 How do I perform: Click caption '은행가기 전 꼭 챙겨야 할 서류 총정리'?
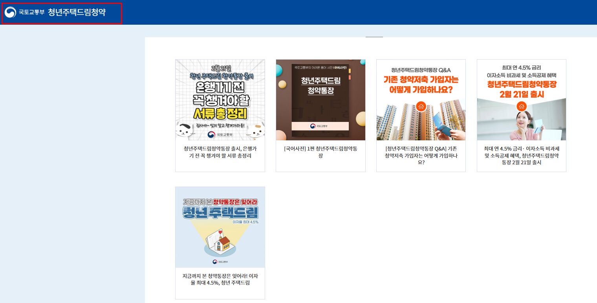tap(220, 152)
